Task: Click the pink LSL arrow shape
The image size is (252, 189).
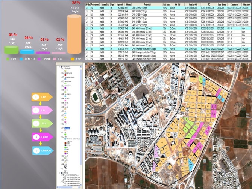Action: pyautogui.click(x=42, y=110)
